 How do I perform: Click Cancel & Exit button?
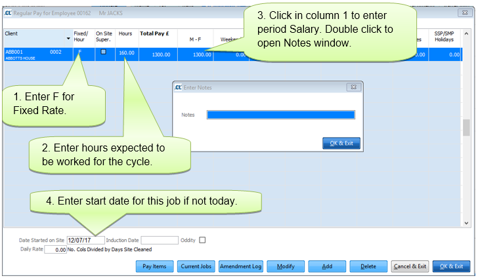[x=410, y=266]
